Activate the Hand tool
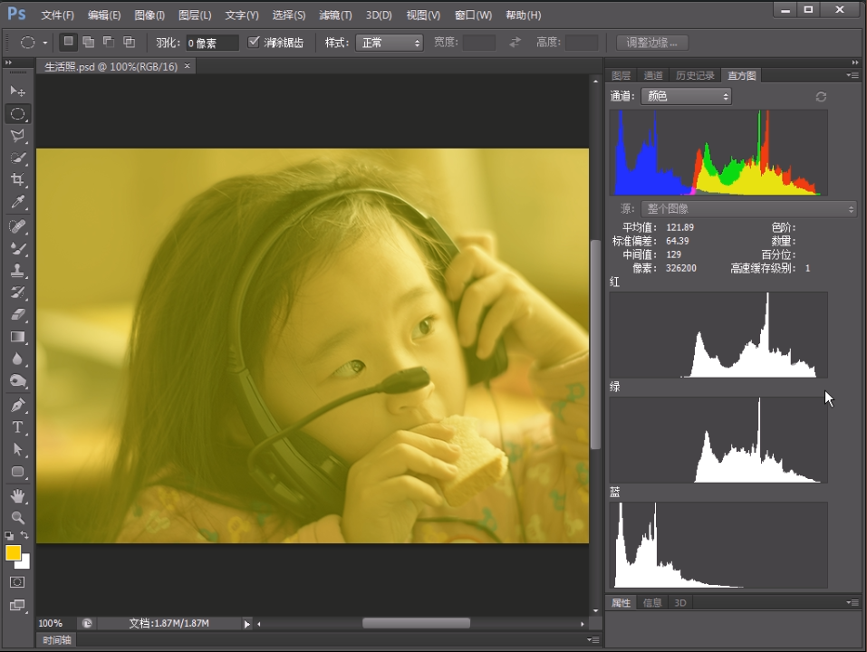Screen dimensions: 867x652 pos(17,495)
